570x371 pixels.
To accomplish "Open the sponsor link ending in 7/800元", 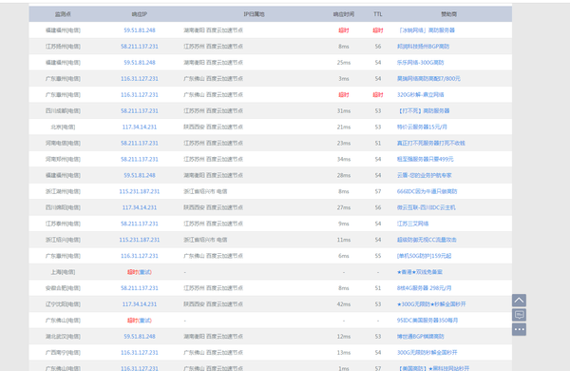I will point(428,79).
